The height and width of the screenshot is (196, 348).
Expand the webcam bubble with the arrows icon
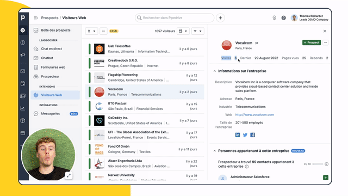click(x=69, y=175)
